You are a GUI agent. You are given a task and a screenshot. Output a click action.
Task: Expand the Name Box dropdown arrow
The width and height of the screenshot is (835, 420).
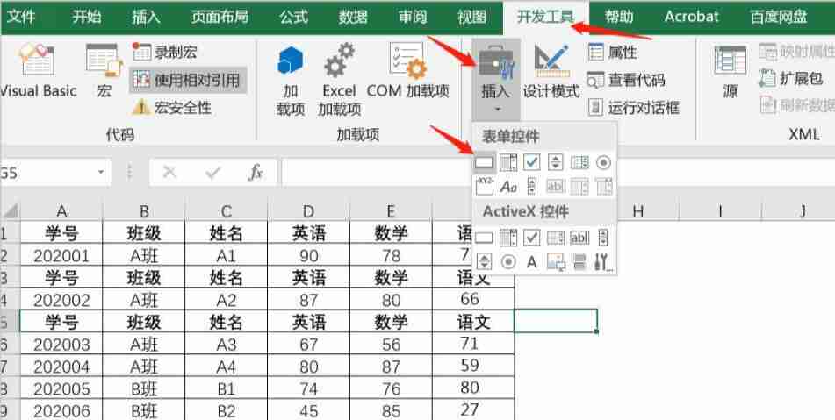pyautogui.click(x=100, y=172)
